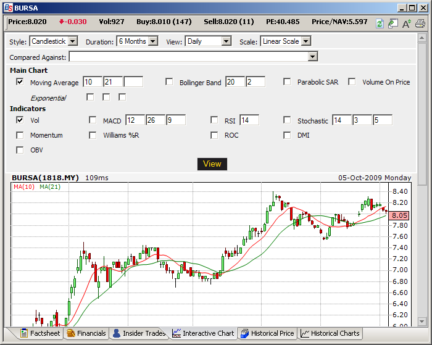
Task: Click the MACD field containing 26
Action: click(x=156, y=120)
